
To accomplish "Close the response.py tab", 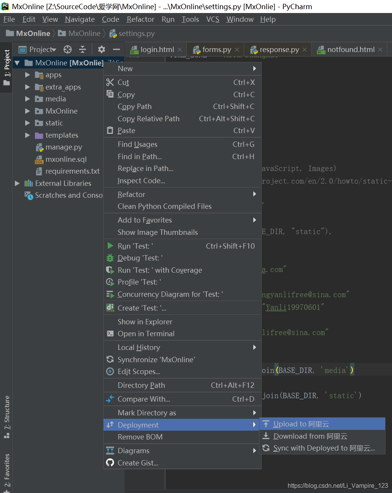I will (x=305, y=50).
